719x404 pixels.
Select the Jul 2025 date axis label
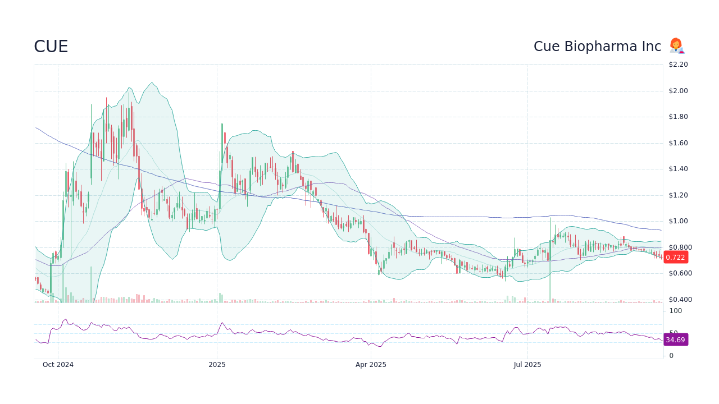[x=527, y=364]
